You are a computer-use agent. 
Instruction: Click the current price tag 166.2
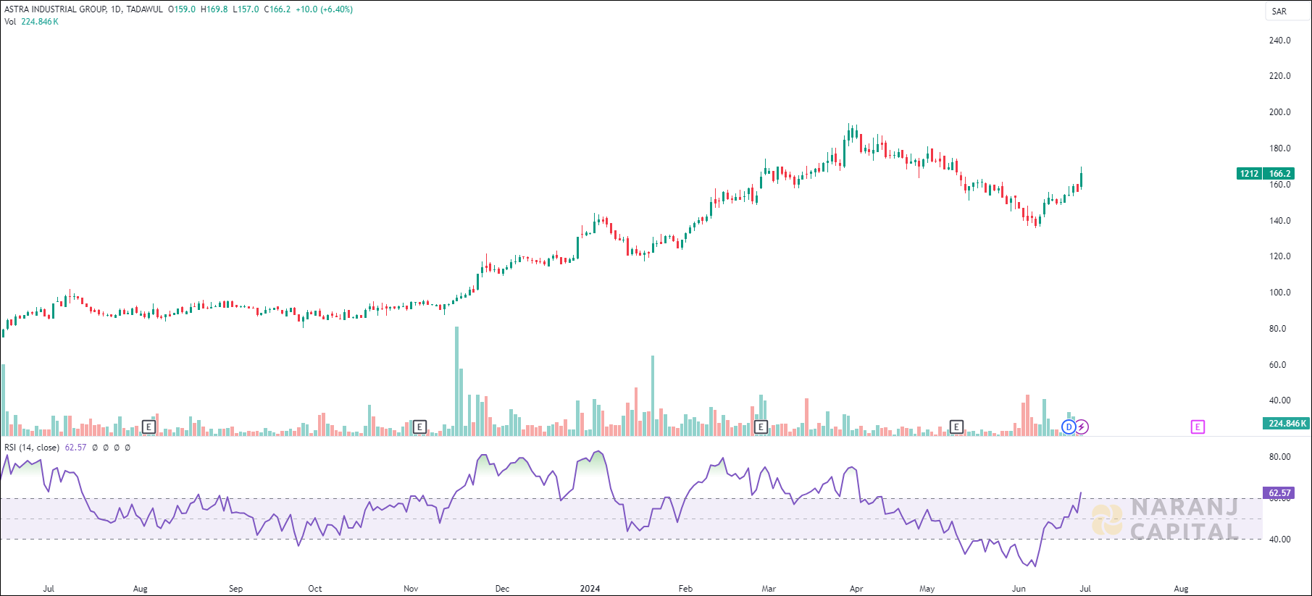pyautogui.click(x=1279, y=174)
